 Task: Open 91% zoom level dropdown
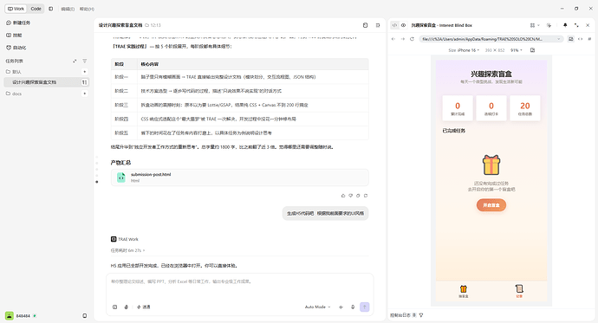(x=517, y=50)
